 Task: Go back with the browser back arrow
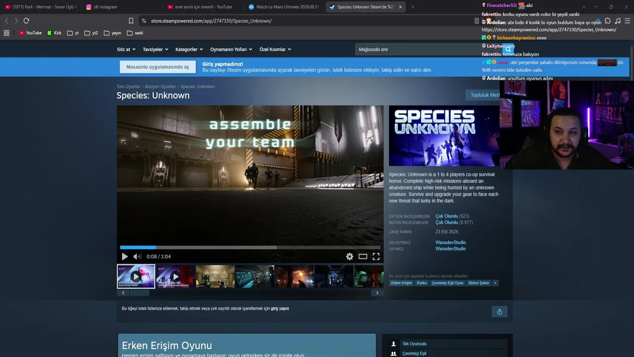pos(6,21)
